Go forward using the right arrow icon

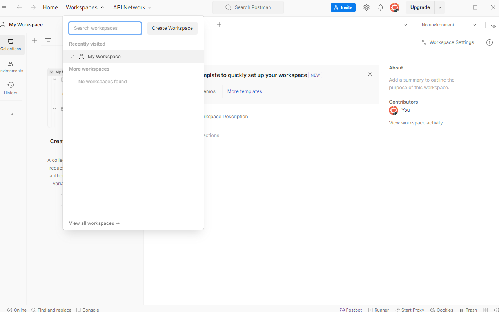pyautogui.click(x=33, y=7)
